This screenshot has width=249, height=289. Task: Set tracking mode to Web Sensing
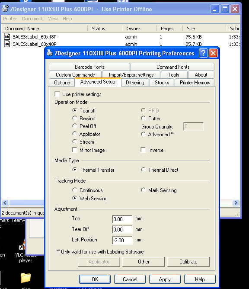(x=74, y=198)
